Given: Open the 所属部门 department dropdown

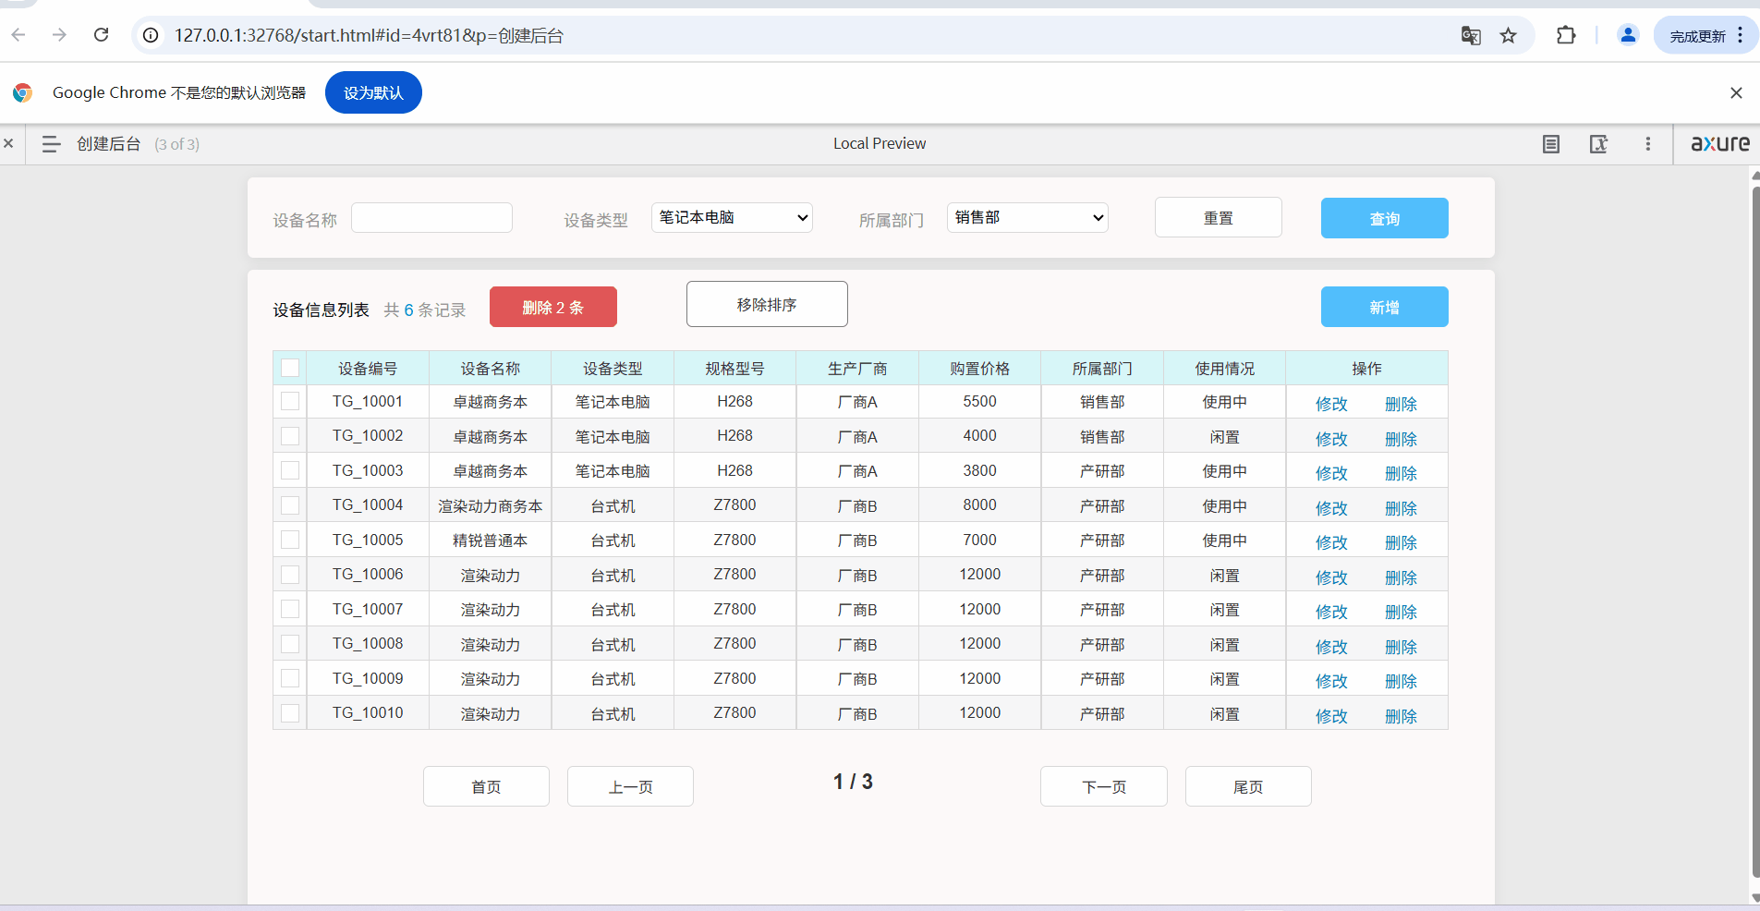Looking at the screenshot, I should point(1026,217).
